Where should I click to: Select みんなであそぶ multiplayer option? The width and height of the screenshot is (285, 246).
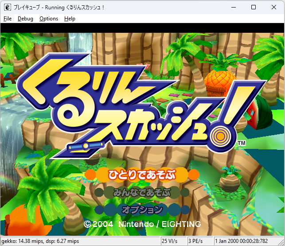pyautogui.click(x=142, y=192)
